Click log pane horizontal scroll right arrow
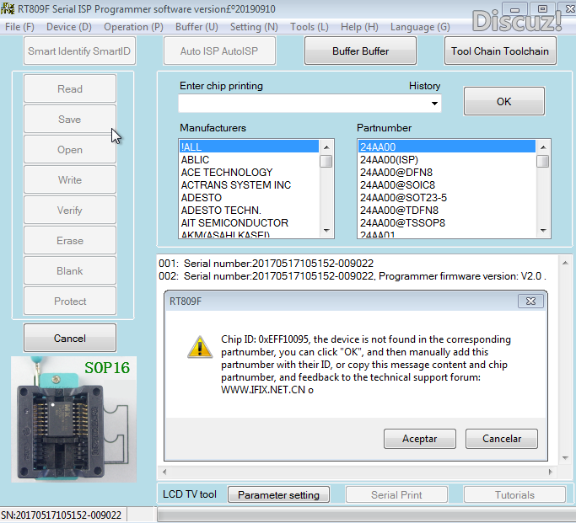The width and height of the screenshot is (576, 523). point(551,472)
